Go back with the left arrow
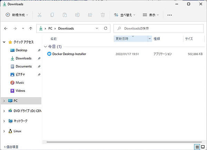 [6, 29]
